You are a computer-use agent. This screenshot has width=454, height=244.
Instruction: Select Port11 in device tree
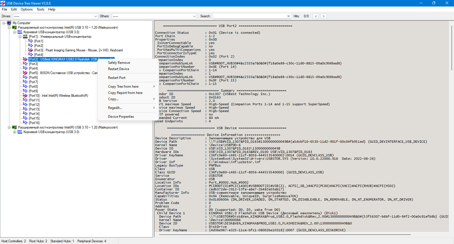pyautogui.click(x=34, y=100)
